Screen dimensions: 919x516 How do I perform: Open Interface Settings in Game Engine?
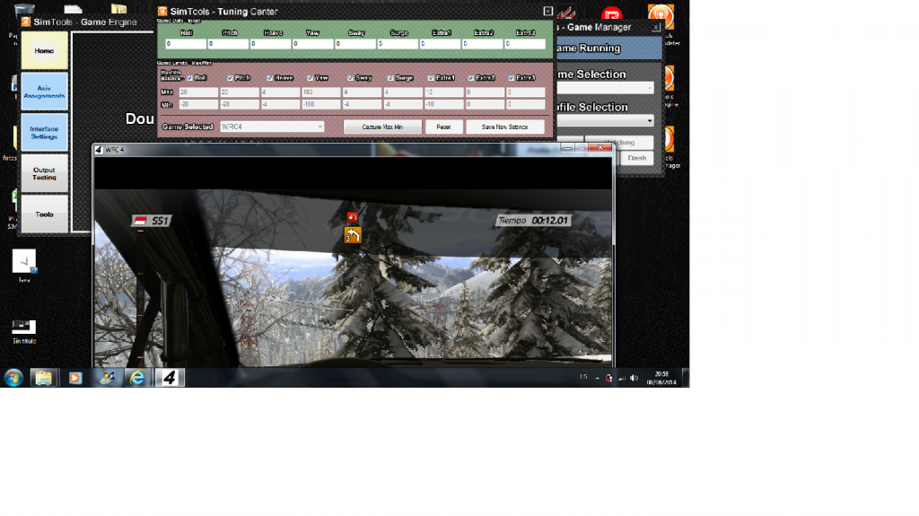pyautogui.click(x=45, y=133)
